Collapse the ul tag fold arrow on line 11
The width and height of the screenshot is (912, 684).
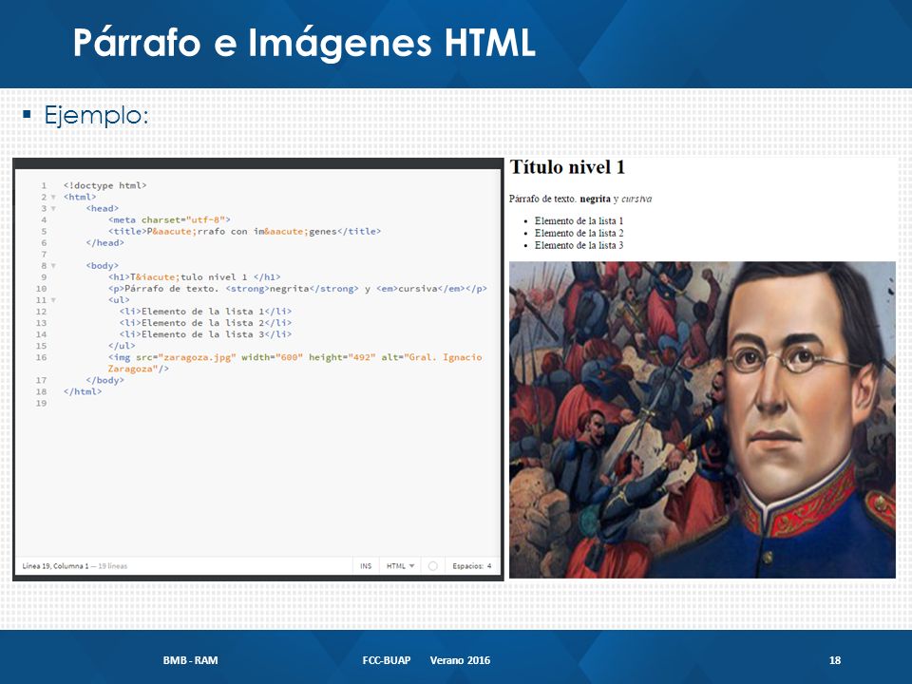click(x=53, y=300)
